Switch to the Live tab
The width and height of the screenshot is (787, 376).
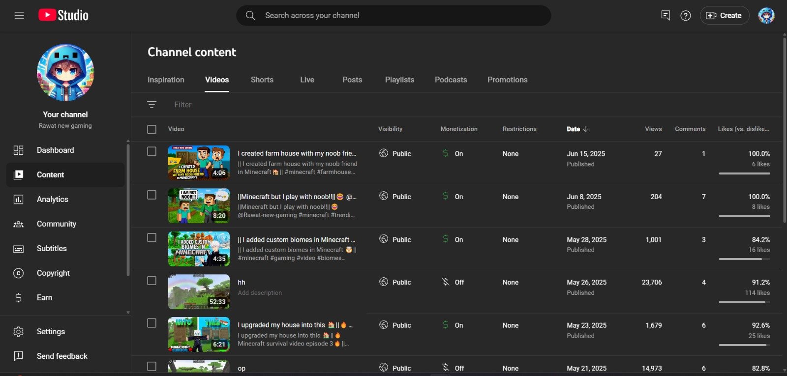pos(307,80)
